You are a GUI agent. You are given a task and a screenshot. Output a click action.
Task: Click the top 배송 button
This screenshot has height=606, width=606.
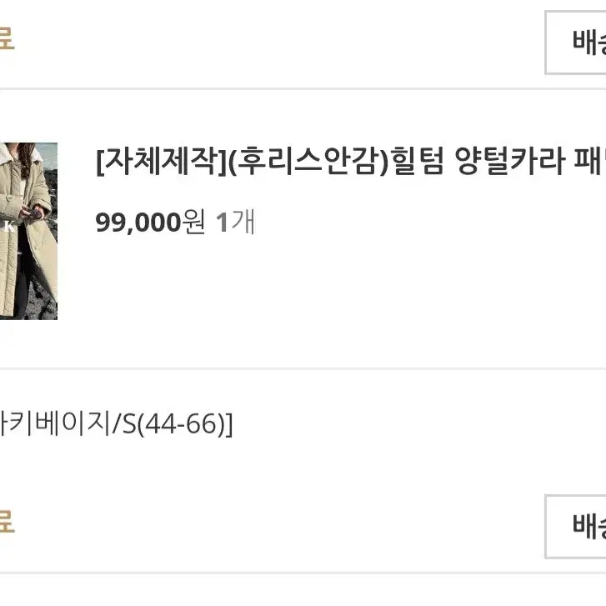[x=576, y=43]
